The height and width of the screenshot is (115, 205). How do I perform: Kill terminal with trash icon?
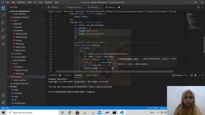195,75
